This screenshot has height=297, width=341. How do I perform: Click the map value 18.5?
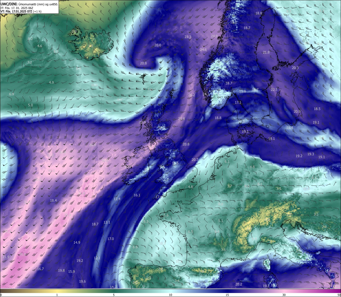point(317,109)
